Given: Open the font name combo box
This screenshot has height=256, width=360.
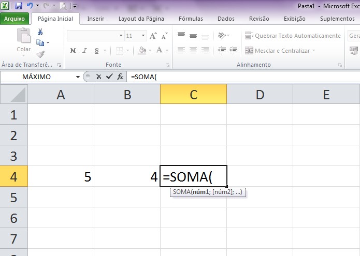Looking at the screenshot, I should click(95, 36).
